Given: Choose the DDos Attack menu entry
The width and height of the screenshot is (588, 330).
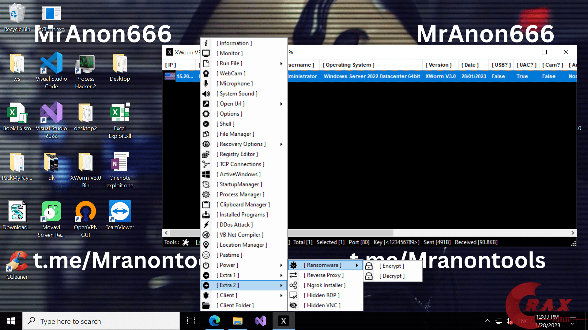Looking at the screenshot, I should [x=244, y=225].
